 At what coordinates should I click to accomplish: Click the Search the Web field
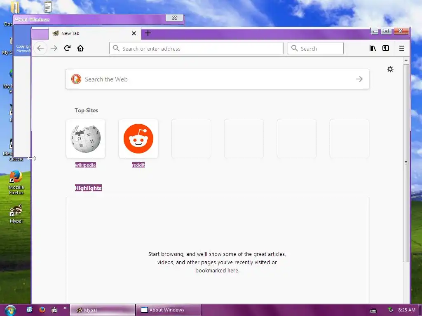point(218,79)
